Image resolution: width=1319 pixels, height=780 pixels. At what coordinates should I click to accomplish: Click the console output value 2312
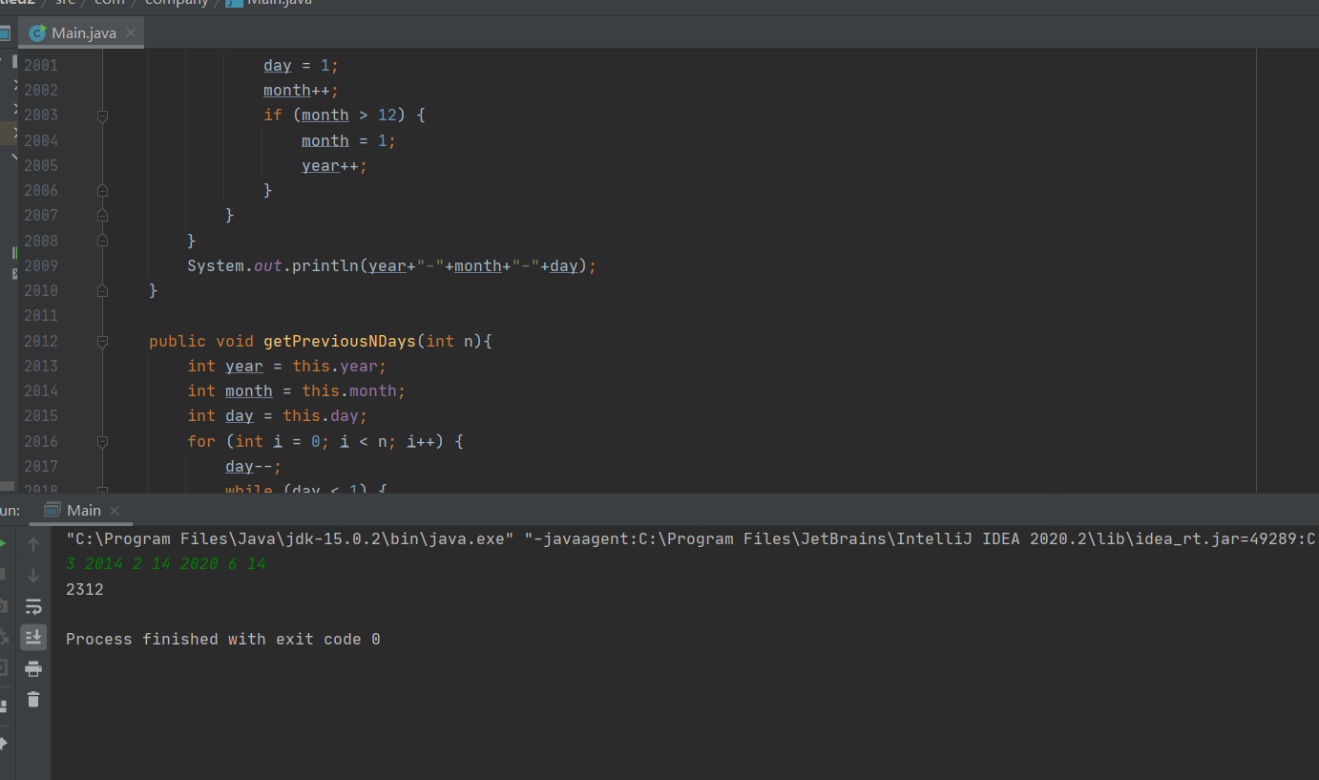[x=85, y=589]
